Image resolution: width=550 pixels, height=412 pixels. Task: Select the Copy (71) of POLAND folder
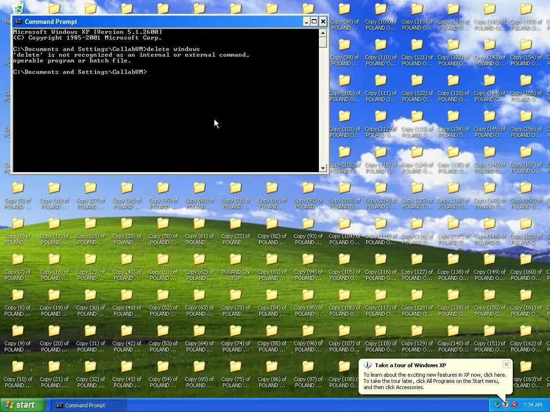(235, 195)
